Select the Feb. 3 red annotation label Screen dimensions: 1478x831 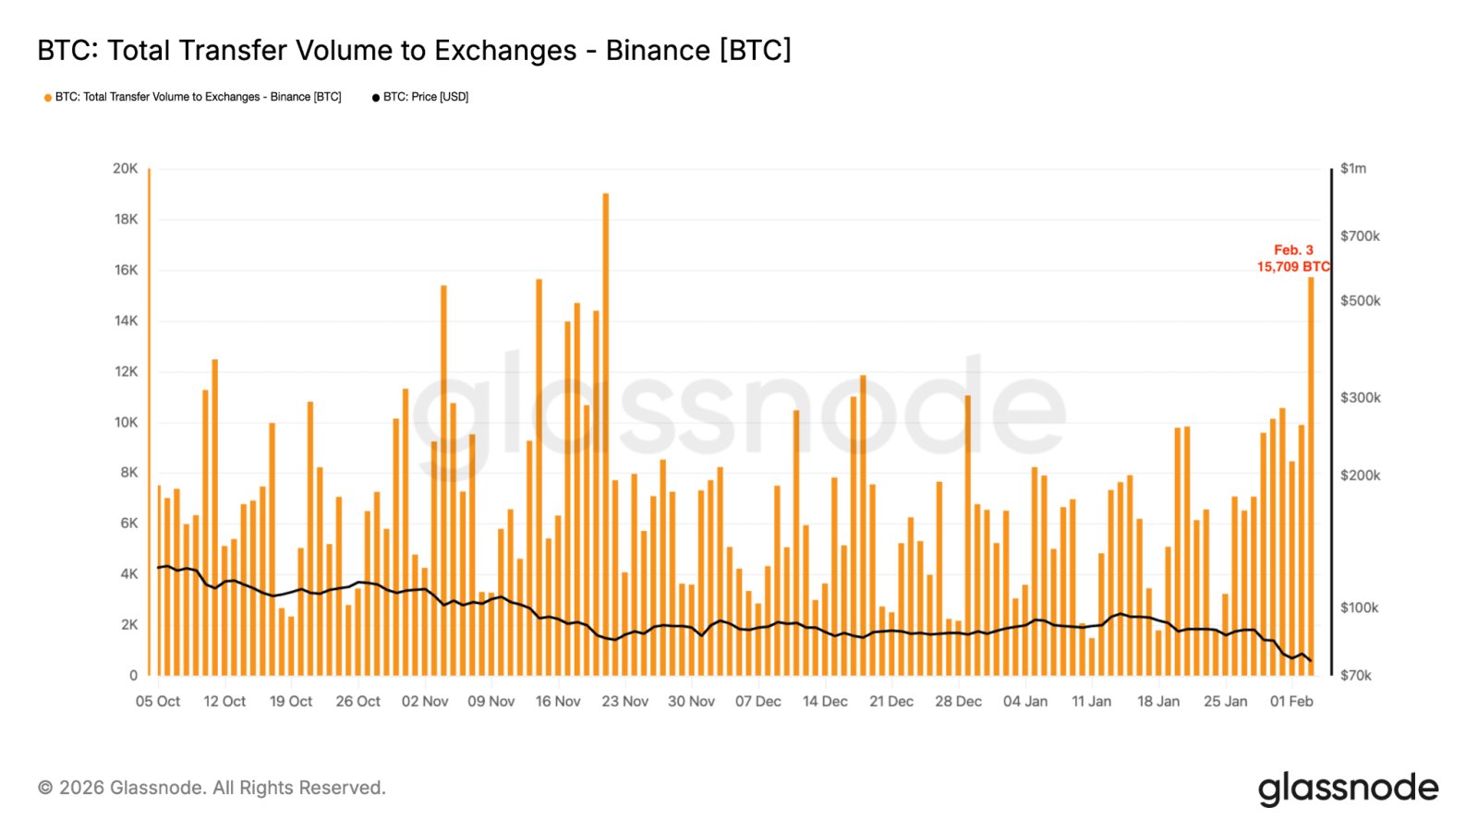(1293, 250)
